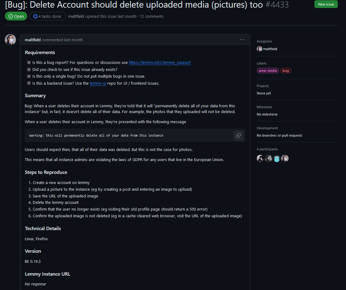Click the warning message code text
This screenshot has width=346, height=290.
[x=96, y=135]
